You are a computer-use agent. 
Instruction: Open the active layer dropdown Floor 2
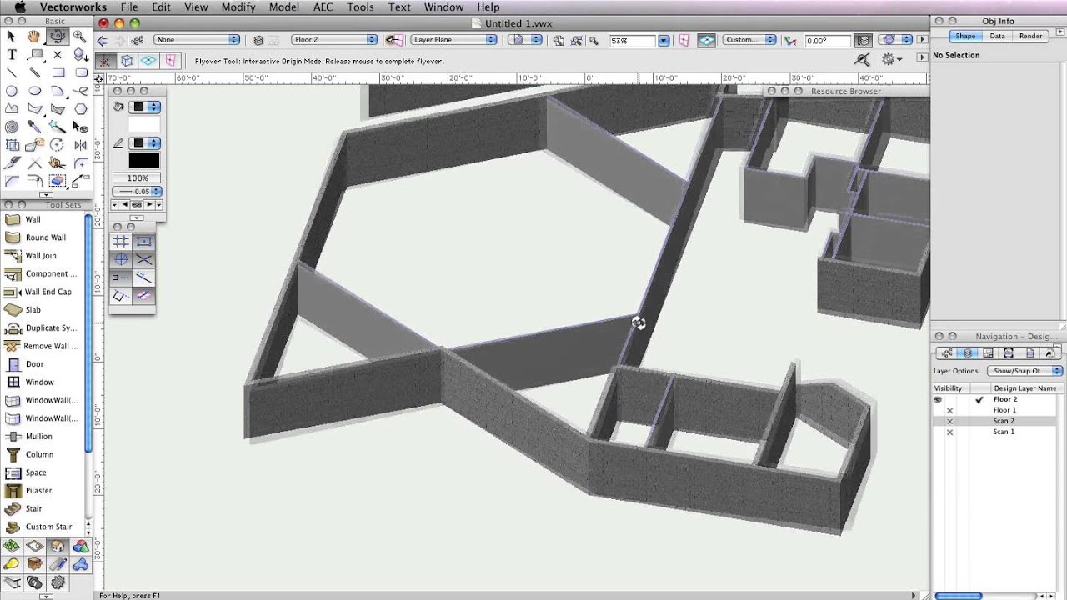pyautogui.click(x=335, y=40)
